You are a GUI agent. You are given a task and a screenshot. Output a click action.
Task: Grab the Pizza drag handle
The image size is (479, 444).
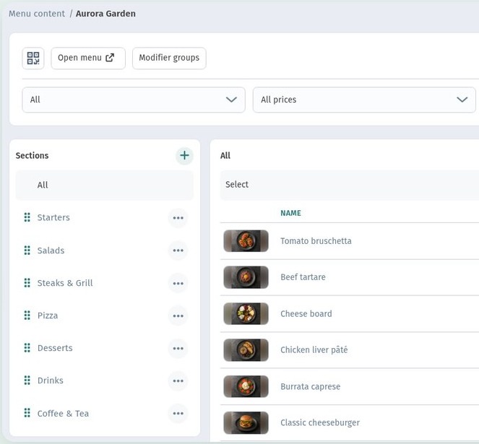[27, 315]
